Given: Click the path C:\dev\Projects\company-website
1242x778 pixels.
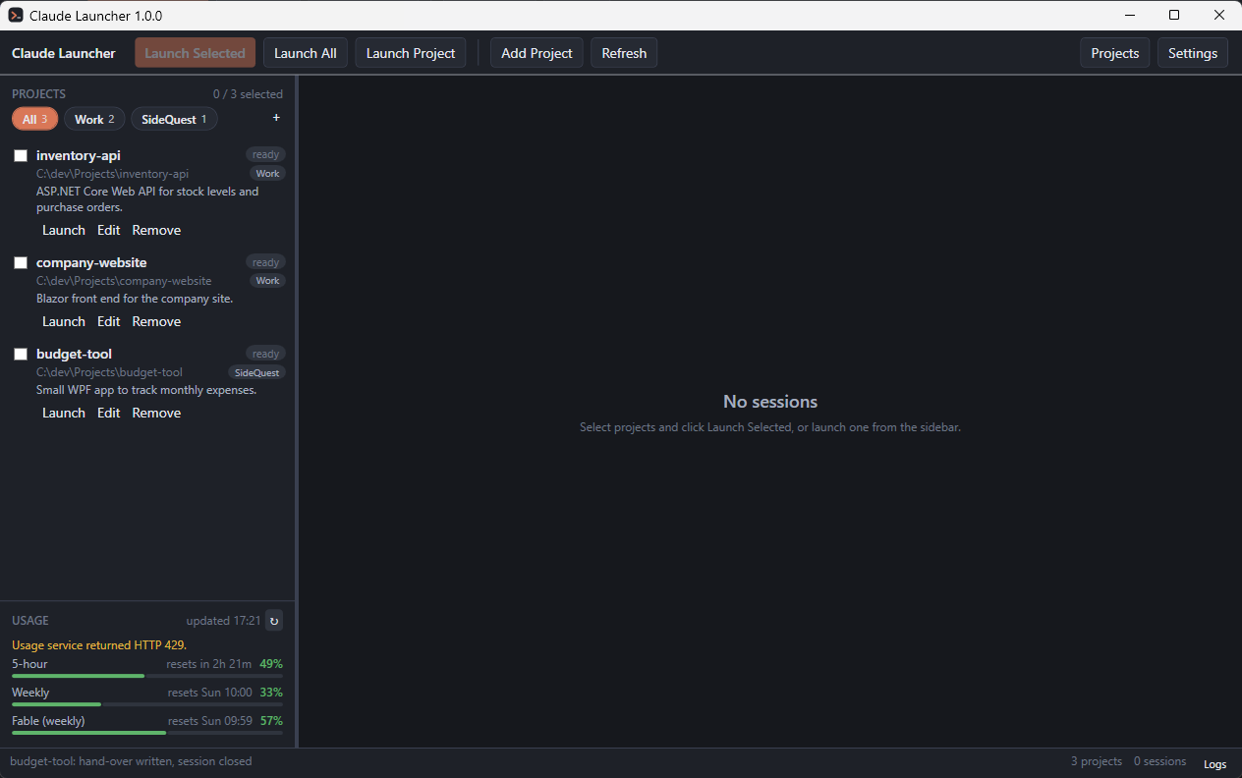Looking at the screenshot, I should coord(124,281).
